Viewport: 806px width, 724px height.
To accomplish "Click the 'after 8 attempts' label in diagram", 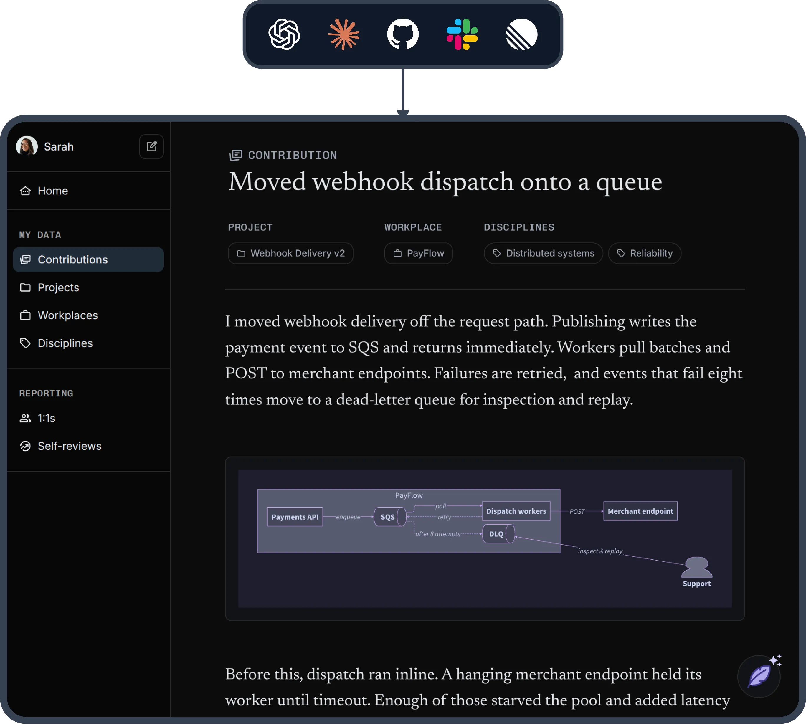I will (x=437, y=534).
